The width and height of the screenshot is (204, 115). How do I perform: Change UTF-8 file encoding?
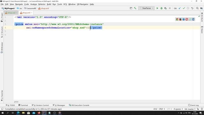coord(169,109)
